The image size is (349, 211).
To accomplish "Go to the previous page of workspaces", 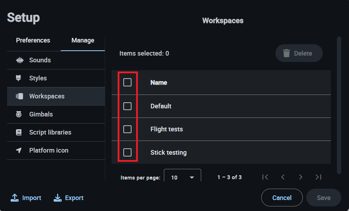I will click(283, 177).
